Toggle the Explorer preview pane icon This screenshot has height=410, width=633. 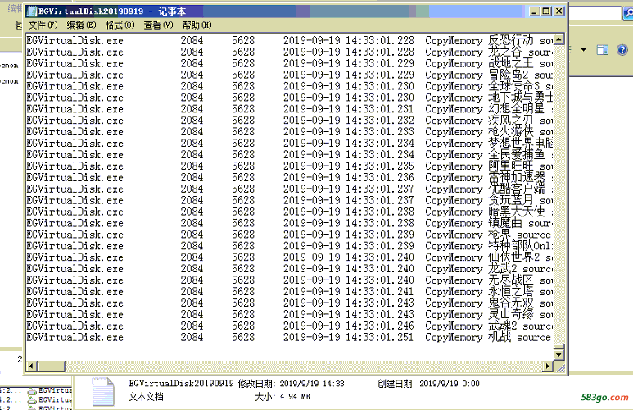coord(603,50)
